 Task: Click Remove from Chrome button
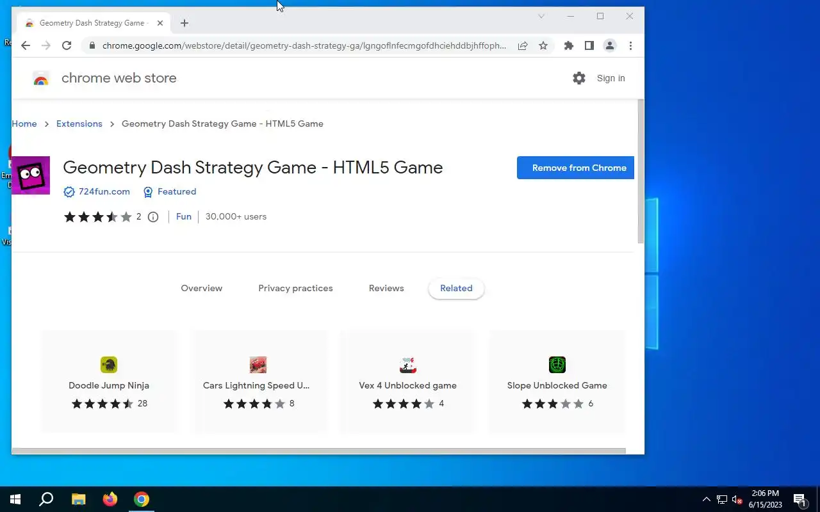click(575, 168)
